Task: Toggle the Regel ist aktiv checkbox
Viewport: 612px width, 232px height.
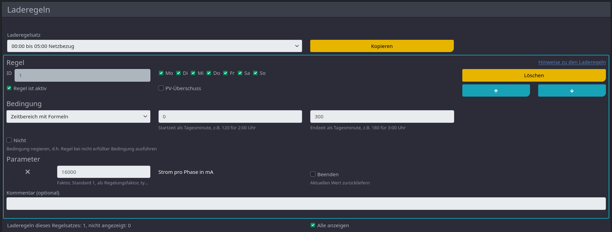Action: click(x=9, y=88)
